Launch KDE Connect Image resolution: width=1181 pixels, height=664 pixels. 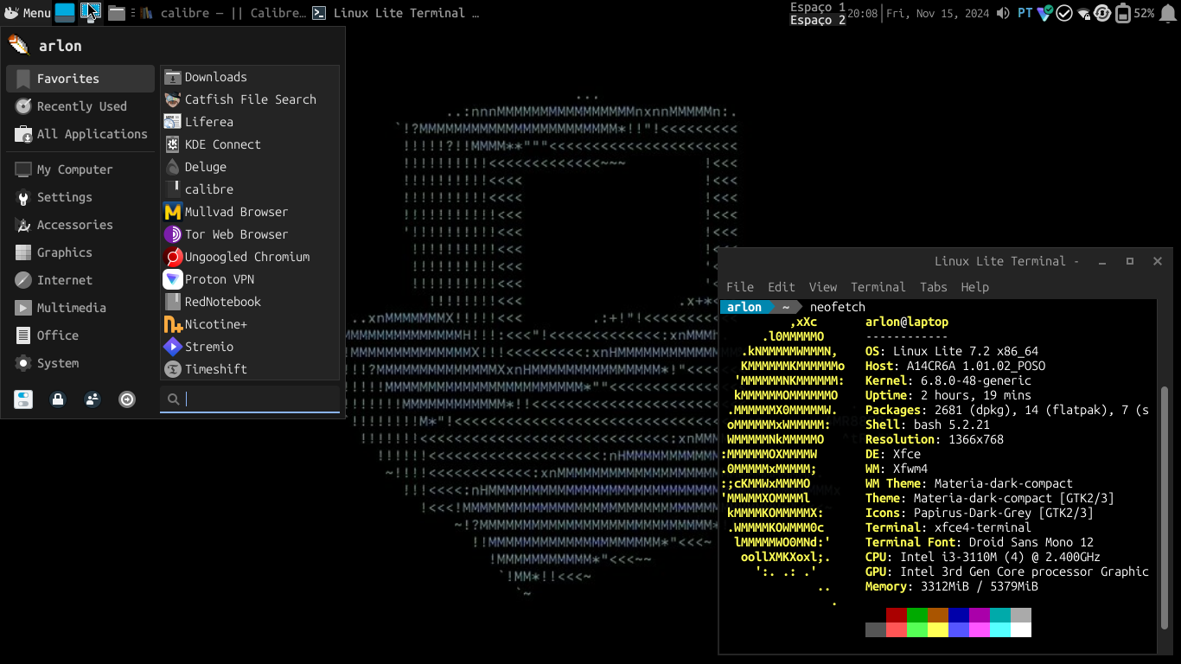[x=250, y=144]
